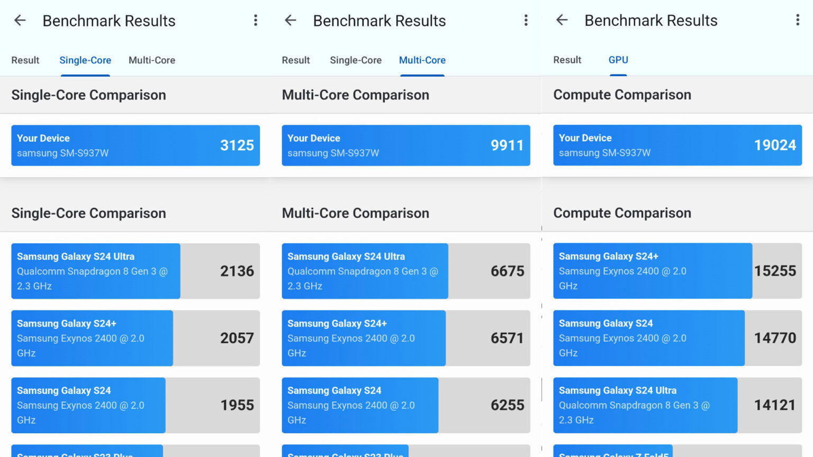Open three-dot menu in middle panel
813x457 pixels.
[x=526, y=21]
